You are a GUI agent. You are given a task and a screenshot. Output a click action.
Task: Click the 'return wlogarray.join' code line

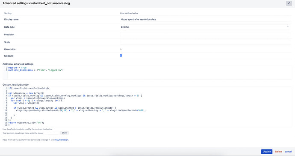coord(27,123)
